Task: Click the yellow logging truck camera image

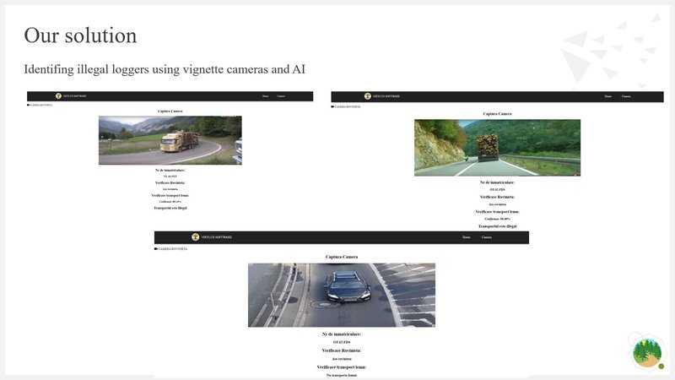Action: pos(170,140)
